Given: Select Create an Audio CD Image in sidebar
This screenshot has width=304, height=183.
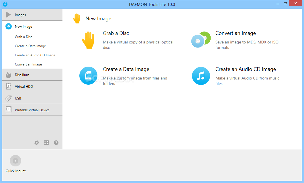Looking at the screenshot, I should [35, 55].
